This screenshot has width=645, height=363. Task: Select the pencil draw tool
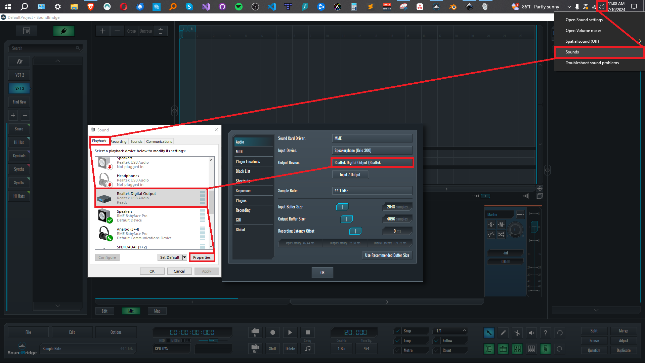pos(503,333)
